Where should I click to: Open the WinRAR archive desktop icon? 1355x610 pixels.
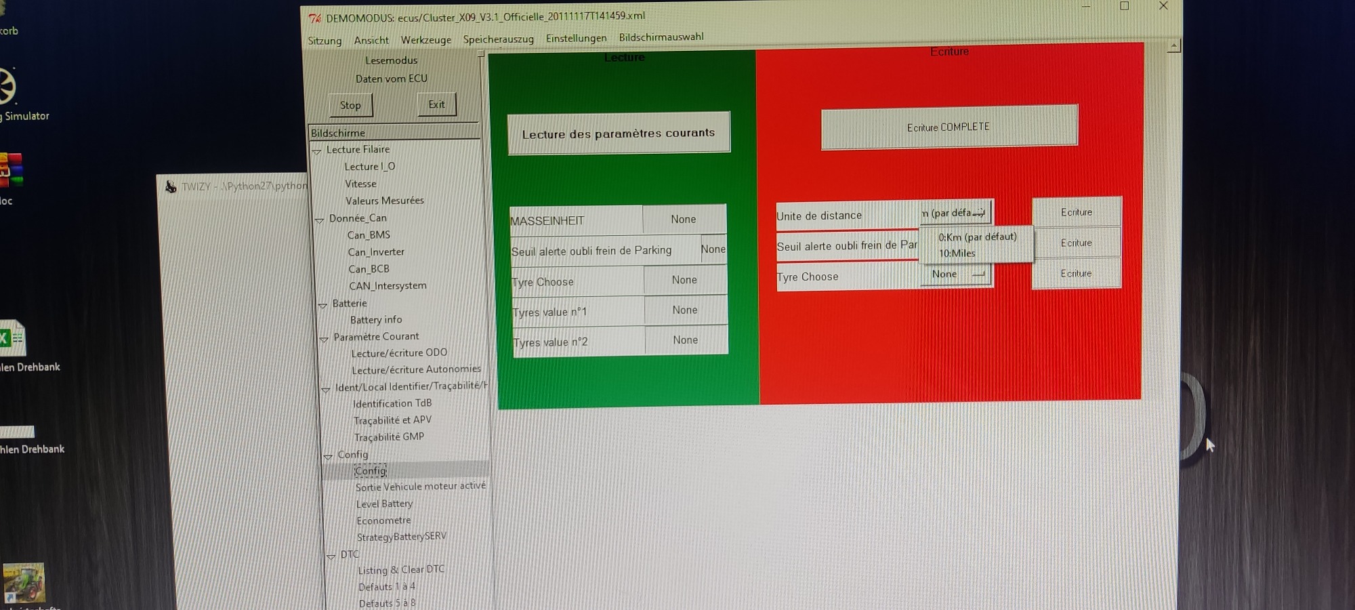11,169
